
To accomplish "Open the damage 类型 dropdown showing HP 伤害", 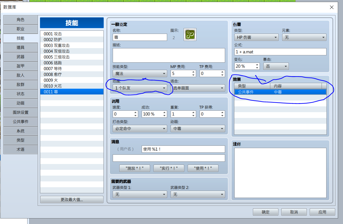I will tap(256, 37).
